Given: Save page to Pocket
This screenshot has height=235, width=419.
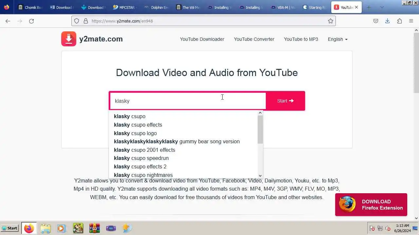Looking at the screenshot, I should (x=376, y=21).
